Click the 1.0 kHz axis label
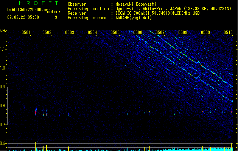Viewport: 238px width, 151px height. pyautogui.click(x=3, y=68)
